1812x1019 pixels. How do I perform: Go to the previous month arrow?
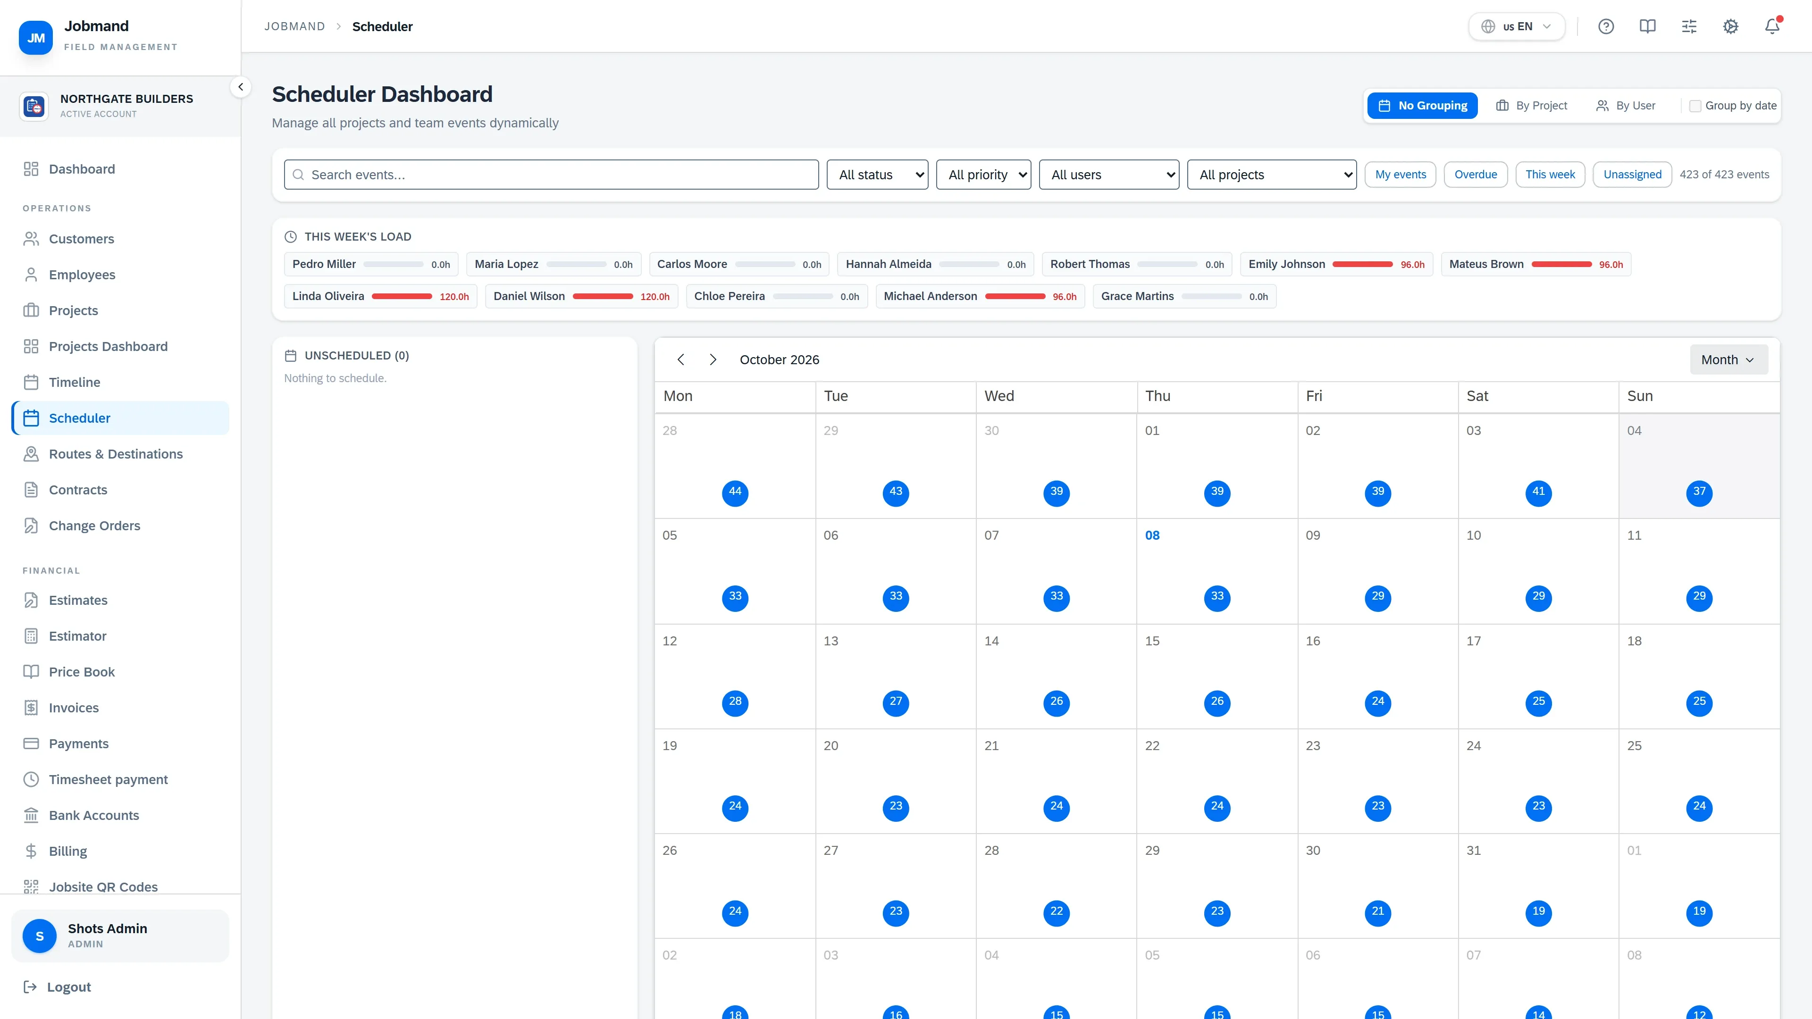(681, 359)
